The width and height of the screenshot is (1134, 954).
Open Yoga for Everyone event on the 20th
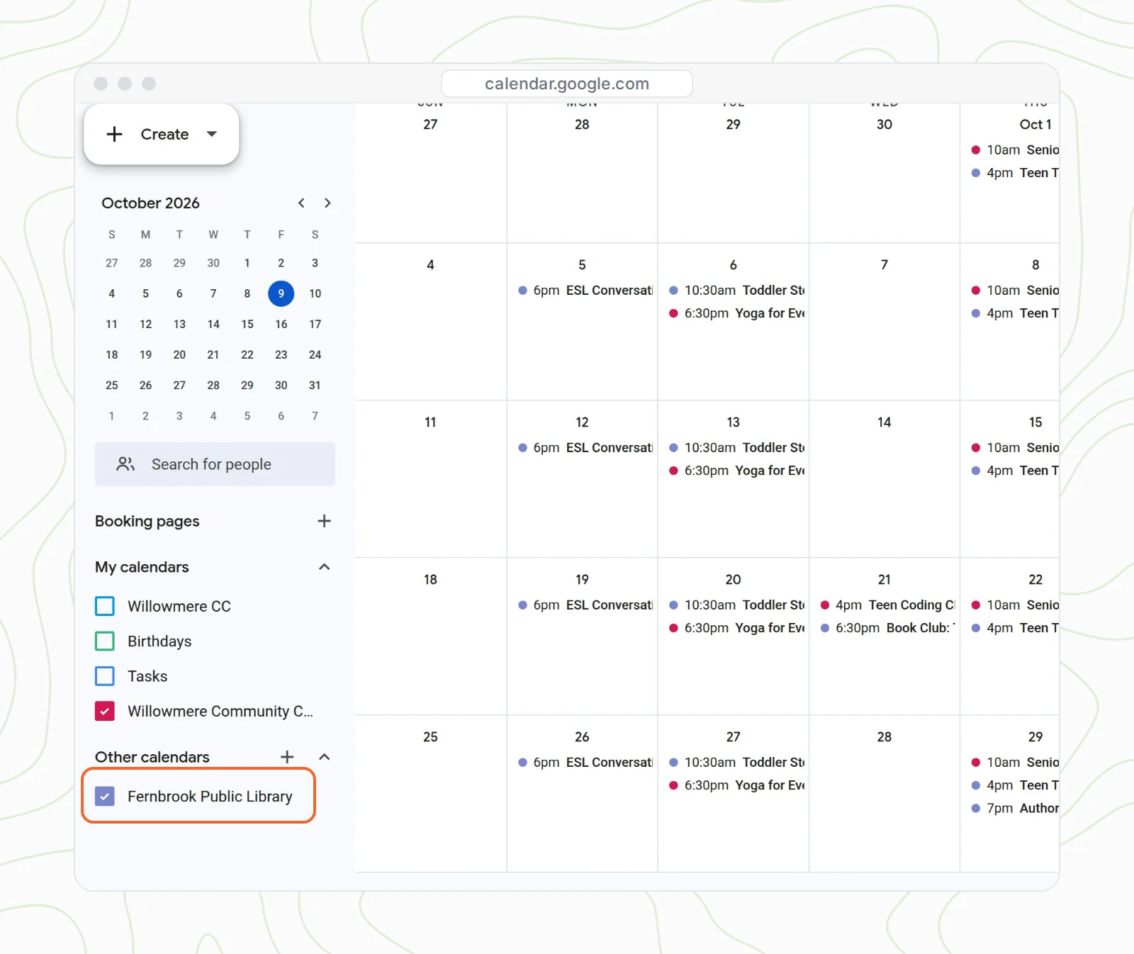click(x=736, y=628)
